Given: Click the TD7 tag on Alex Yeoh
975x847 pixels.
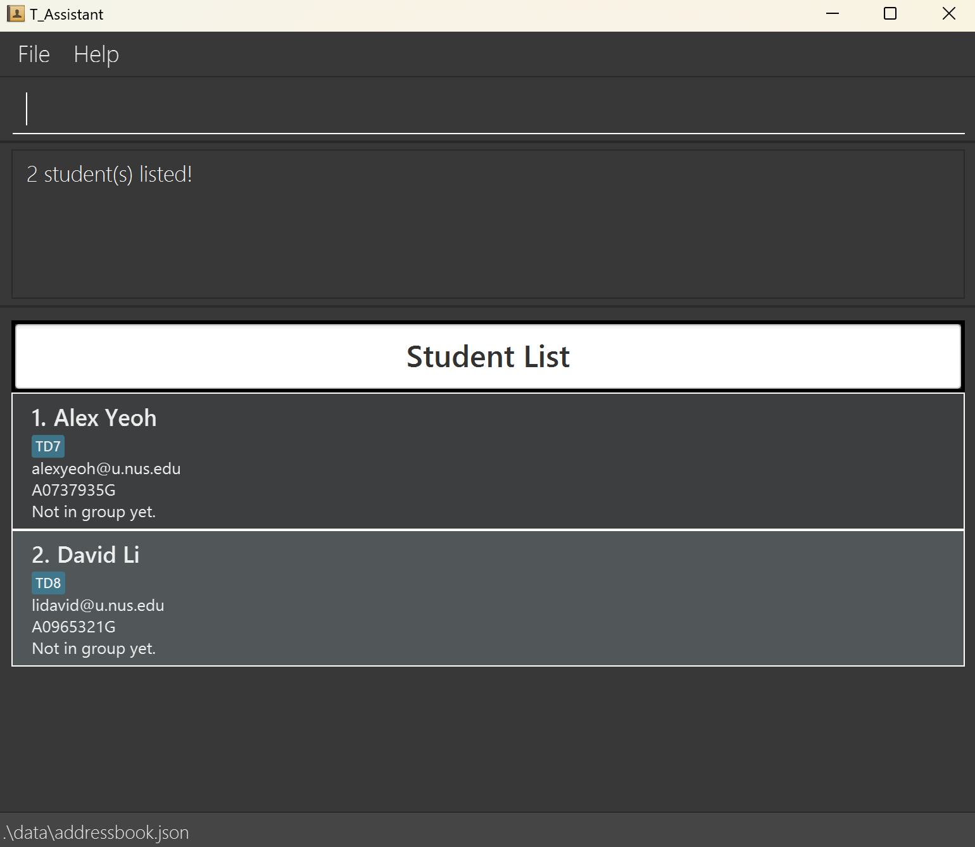Looking at the screenshot, I should click(48, 446).
